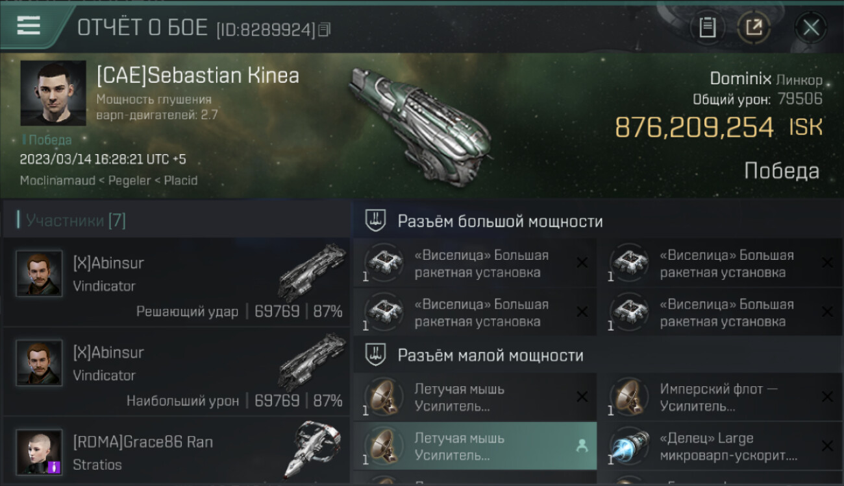Select the person icon on highlighted Летучая мышь module
This screenshot has height=486, width=844.
(582, 446)
